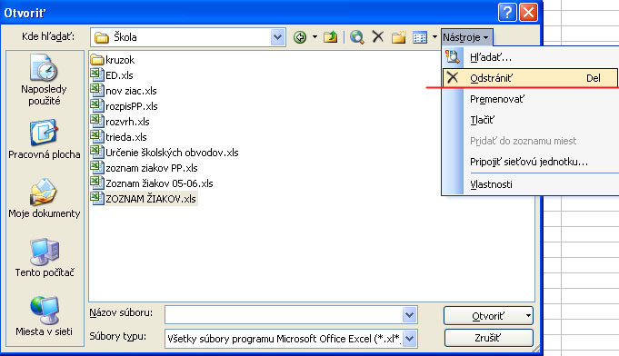Open Tento počítač shortcut
This screenshot has height=356, width=619.
click(45, 257)
